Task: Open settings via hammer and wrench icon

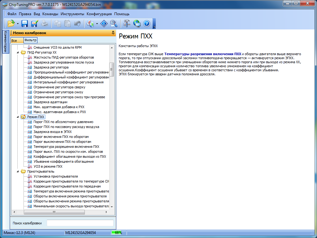Action: point(127,23)
